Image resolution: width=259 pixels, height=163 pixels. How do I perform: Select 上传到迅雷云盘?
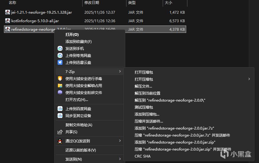pos(78,62)
